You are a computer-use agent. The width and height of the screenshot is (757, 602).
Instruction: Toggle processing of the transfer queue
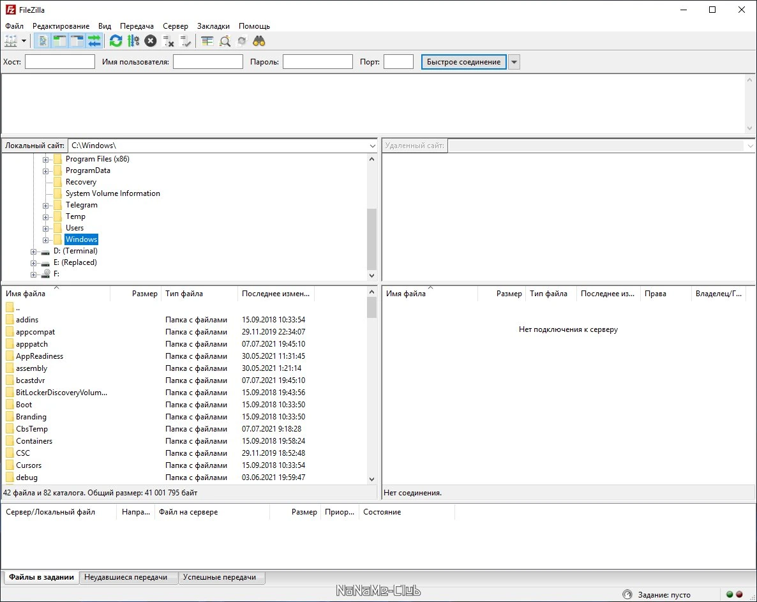click(133, 41)
